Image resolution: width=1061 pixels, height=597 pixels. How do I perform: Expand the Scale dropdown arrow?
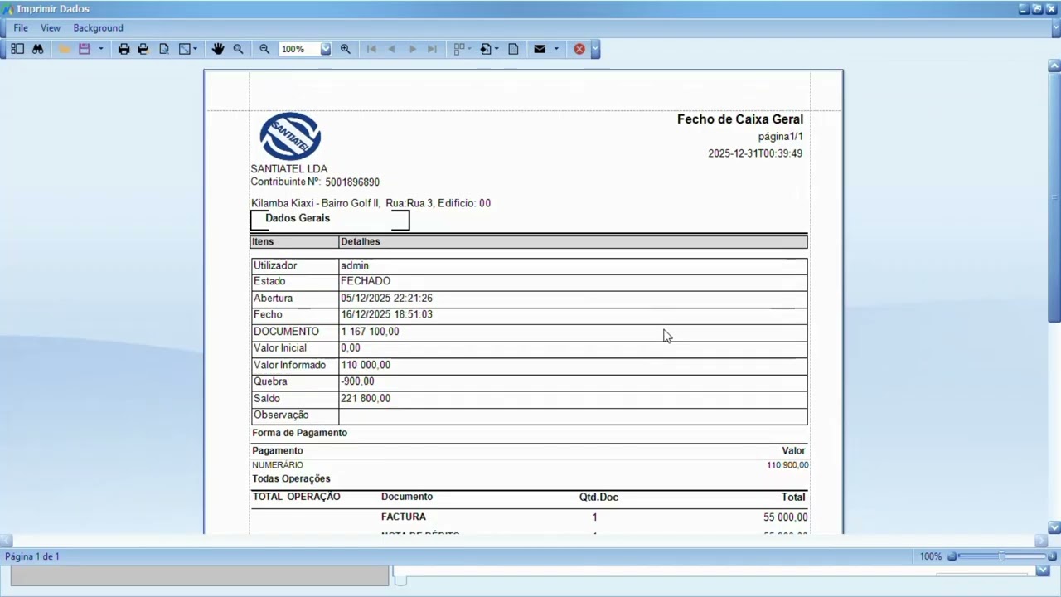coord(196,49)
